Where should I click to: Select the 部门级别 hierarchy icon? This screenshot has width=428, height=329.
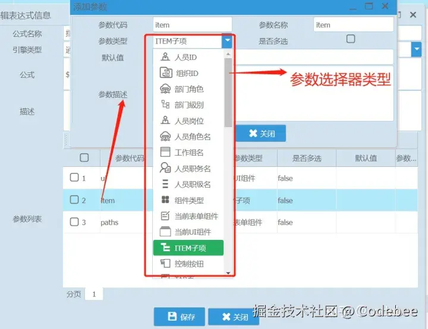point(165,105)
